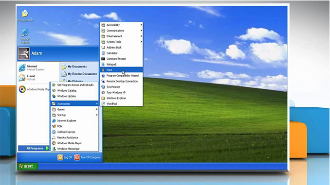Open the System Tools folder
Image resolution: width=330 pixels, height=185 pixels.
[121, 42]
